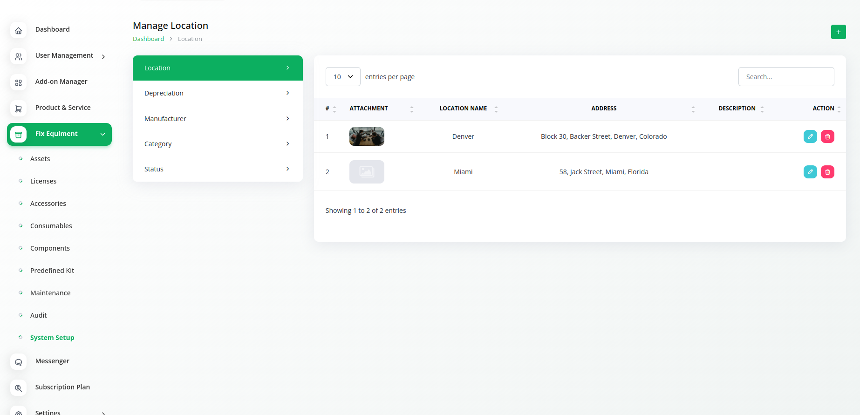Delete the Denver location entry

tap(827, 136)
